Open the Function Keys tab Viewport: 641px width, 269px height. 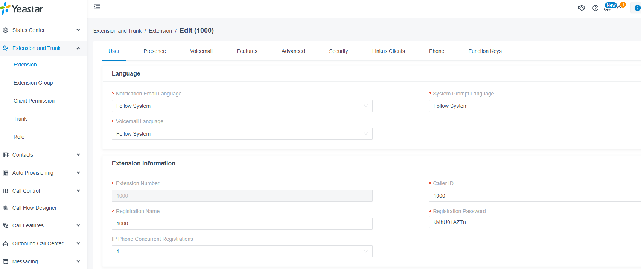(485, 51)
